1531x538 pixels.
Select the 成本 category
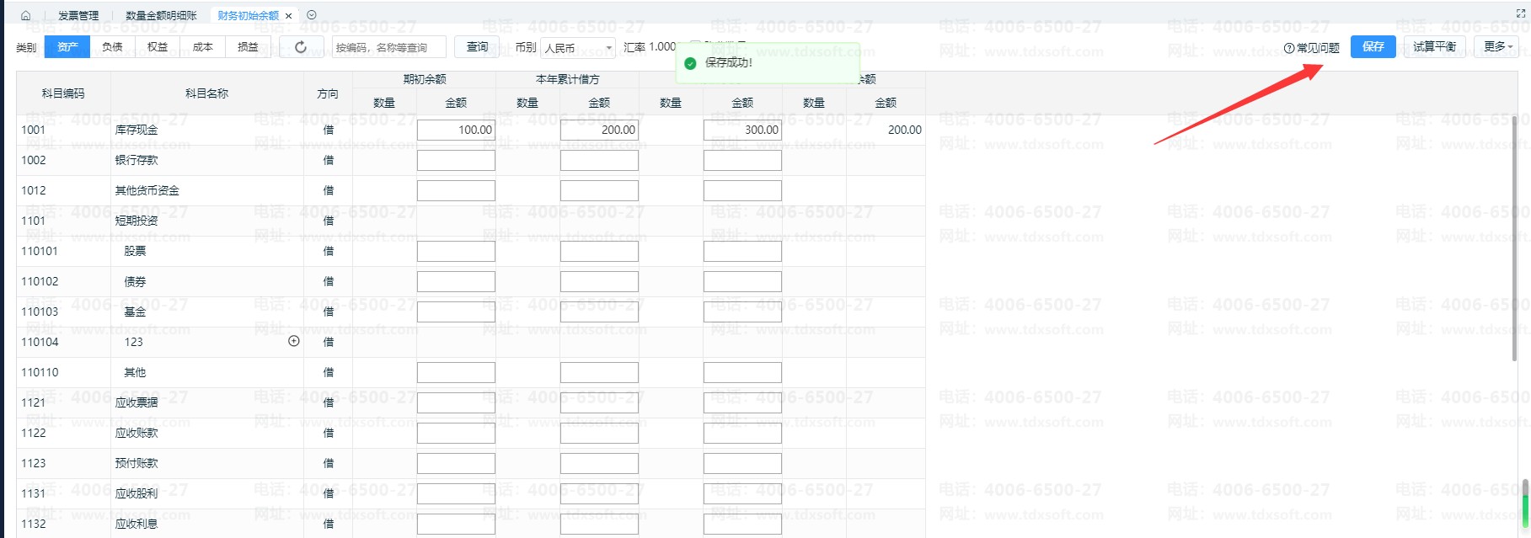tap(203, 47)
